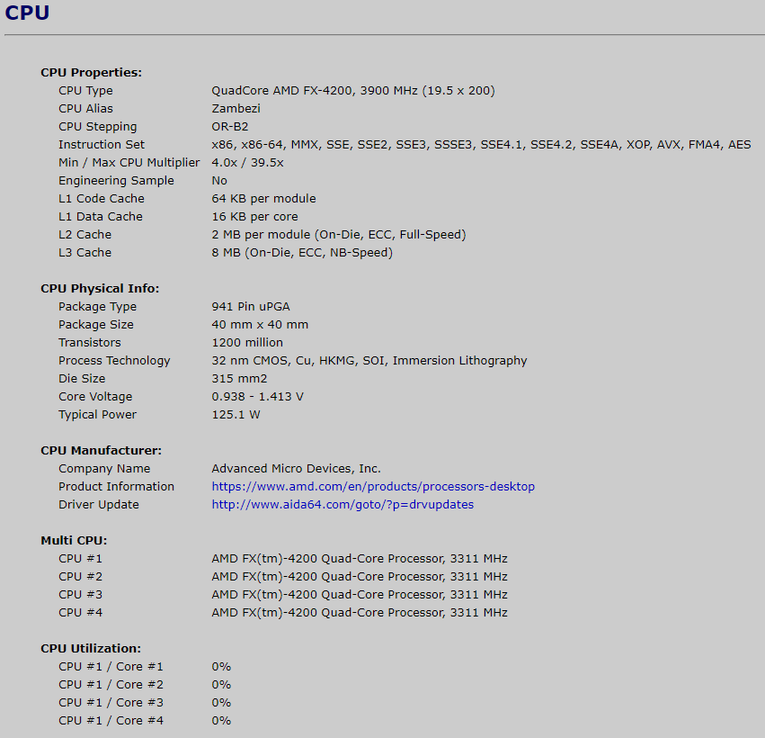Click the Process Technology label
Screen dimensions: 765x738
(x=114, y=361)
